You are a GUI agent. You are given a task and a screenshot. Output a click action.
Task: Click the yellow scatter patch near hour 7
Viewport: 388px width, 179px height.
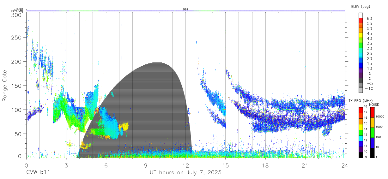click(124, 126)
